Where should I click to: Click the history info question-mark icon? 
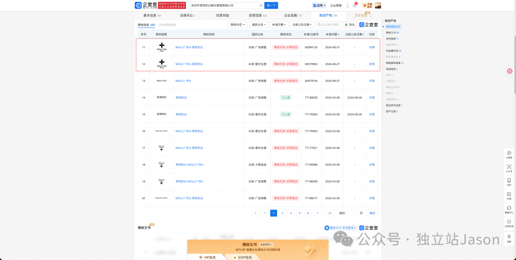[371, 15]
